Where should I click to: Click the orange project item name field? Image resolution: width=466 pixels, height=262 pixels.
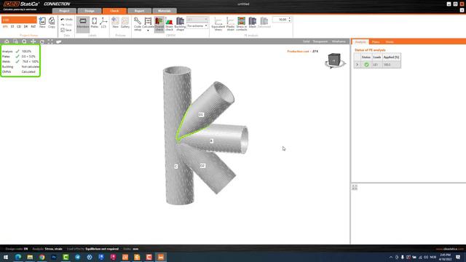[x=19, y=20]
